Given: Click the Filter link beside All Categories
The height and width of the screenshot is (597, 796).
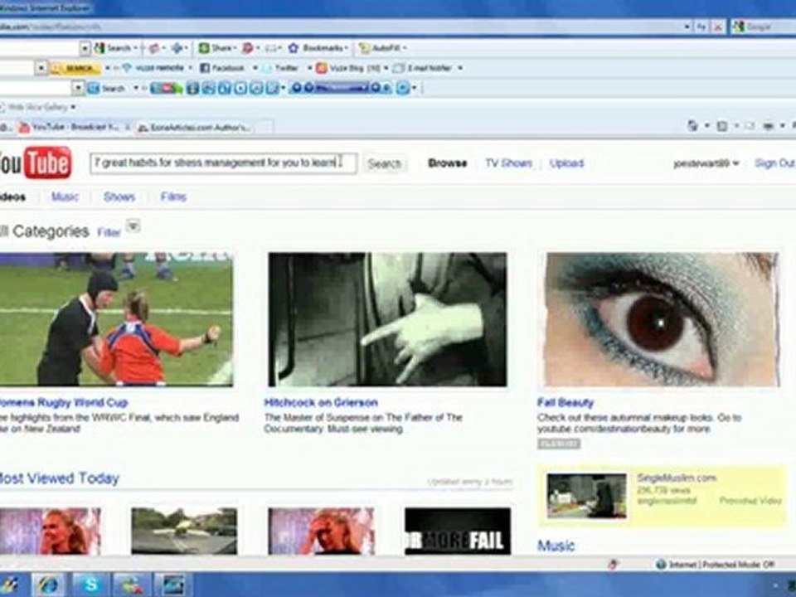Looking at the screenshot, I should [109, 232].
